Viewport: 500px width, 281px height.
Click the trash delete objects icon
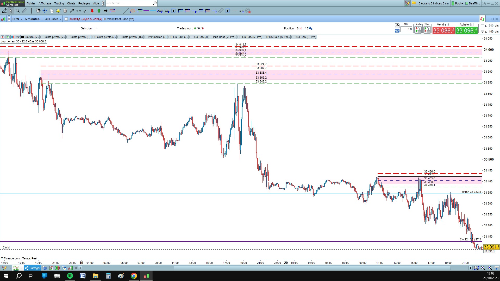[x=65, y=11]
